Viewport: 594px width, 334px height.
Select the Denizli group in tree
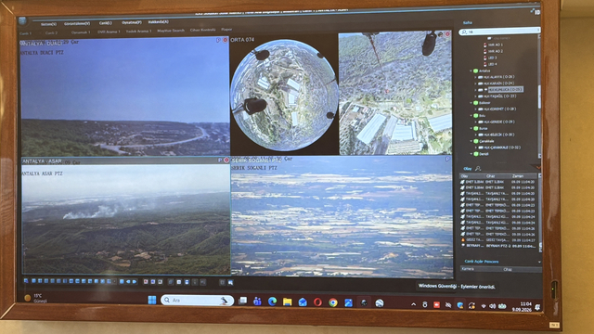coord(484,154)
